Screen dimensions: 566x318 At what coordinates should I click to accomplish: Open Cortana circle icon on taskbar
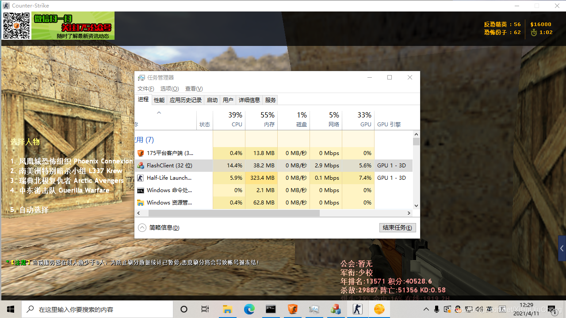pos(184,309)
